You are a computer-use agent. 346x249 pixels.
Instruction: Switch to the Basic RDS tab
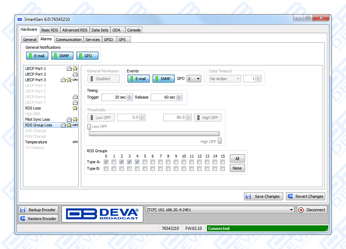[x=50, y=30]
